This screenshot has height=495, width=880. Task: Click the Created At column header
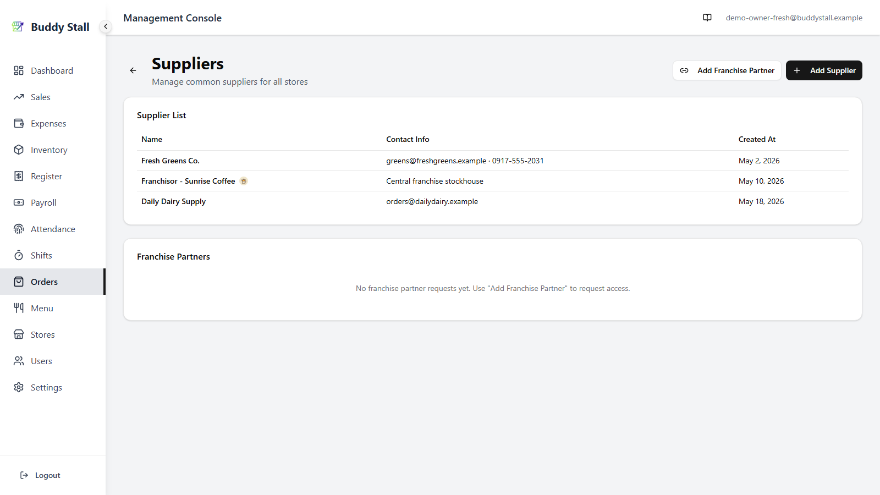(x=757, y=139)
